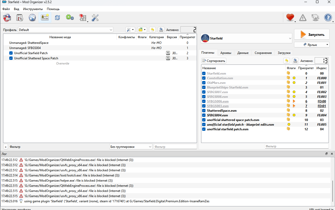Click plugins Фильтр text field

point(297,146)
